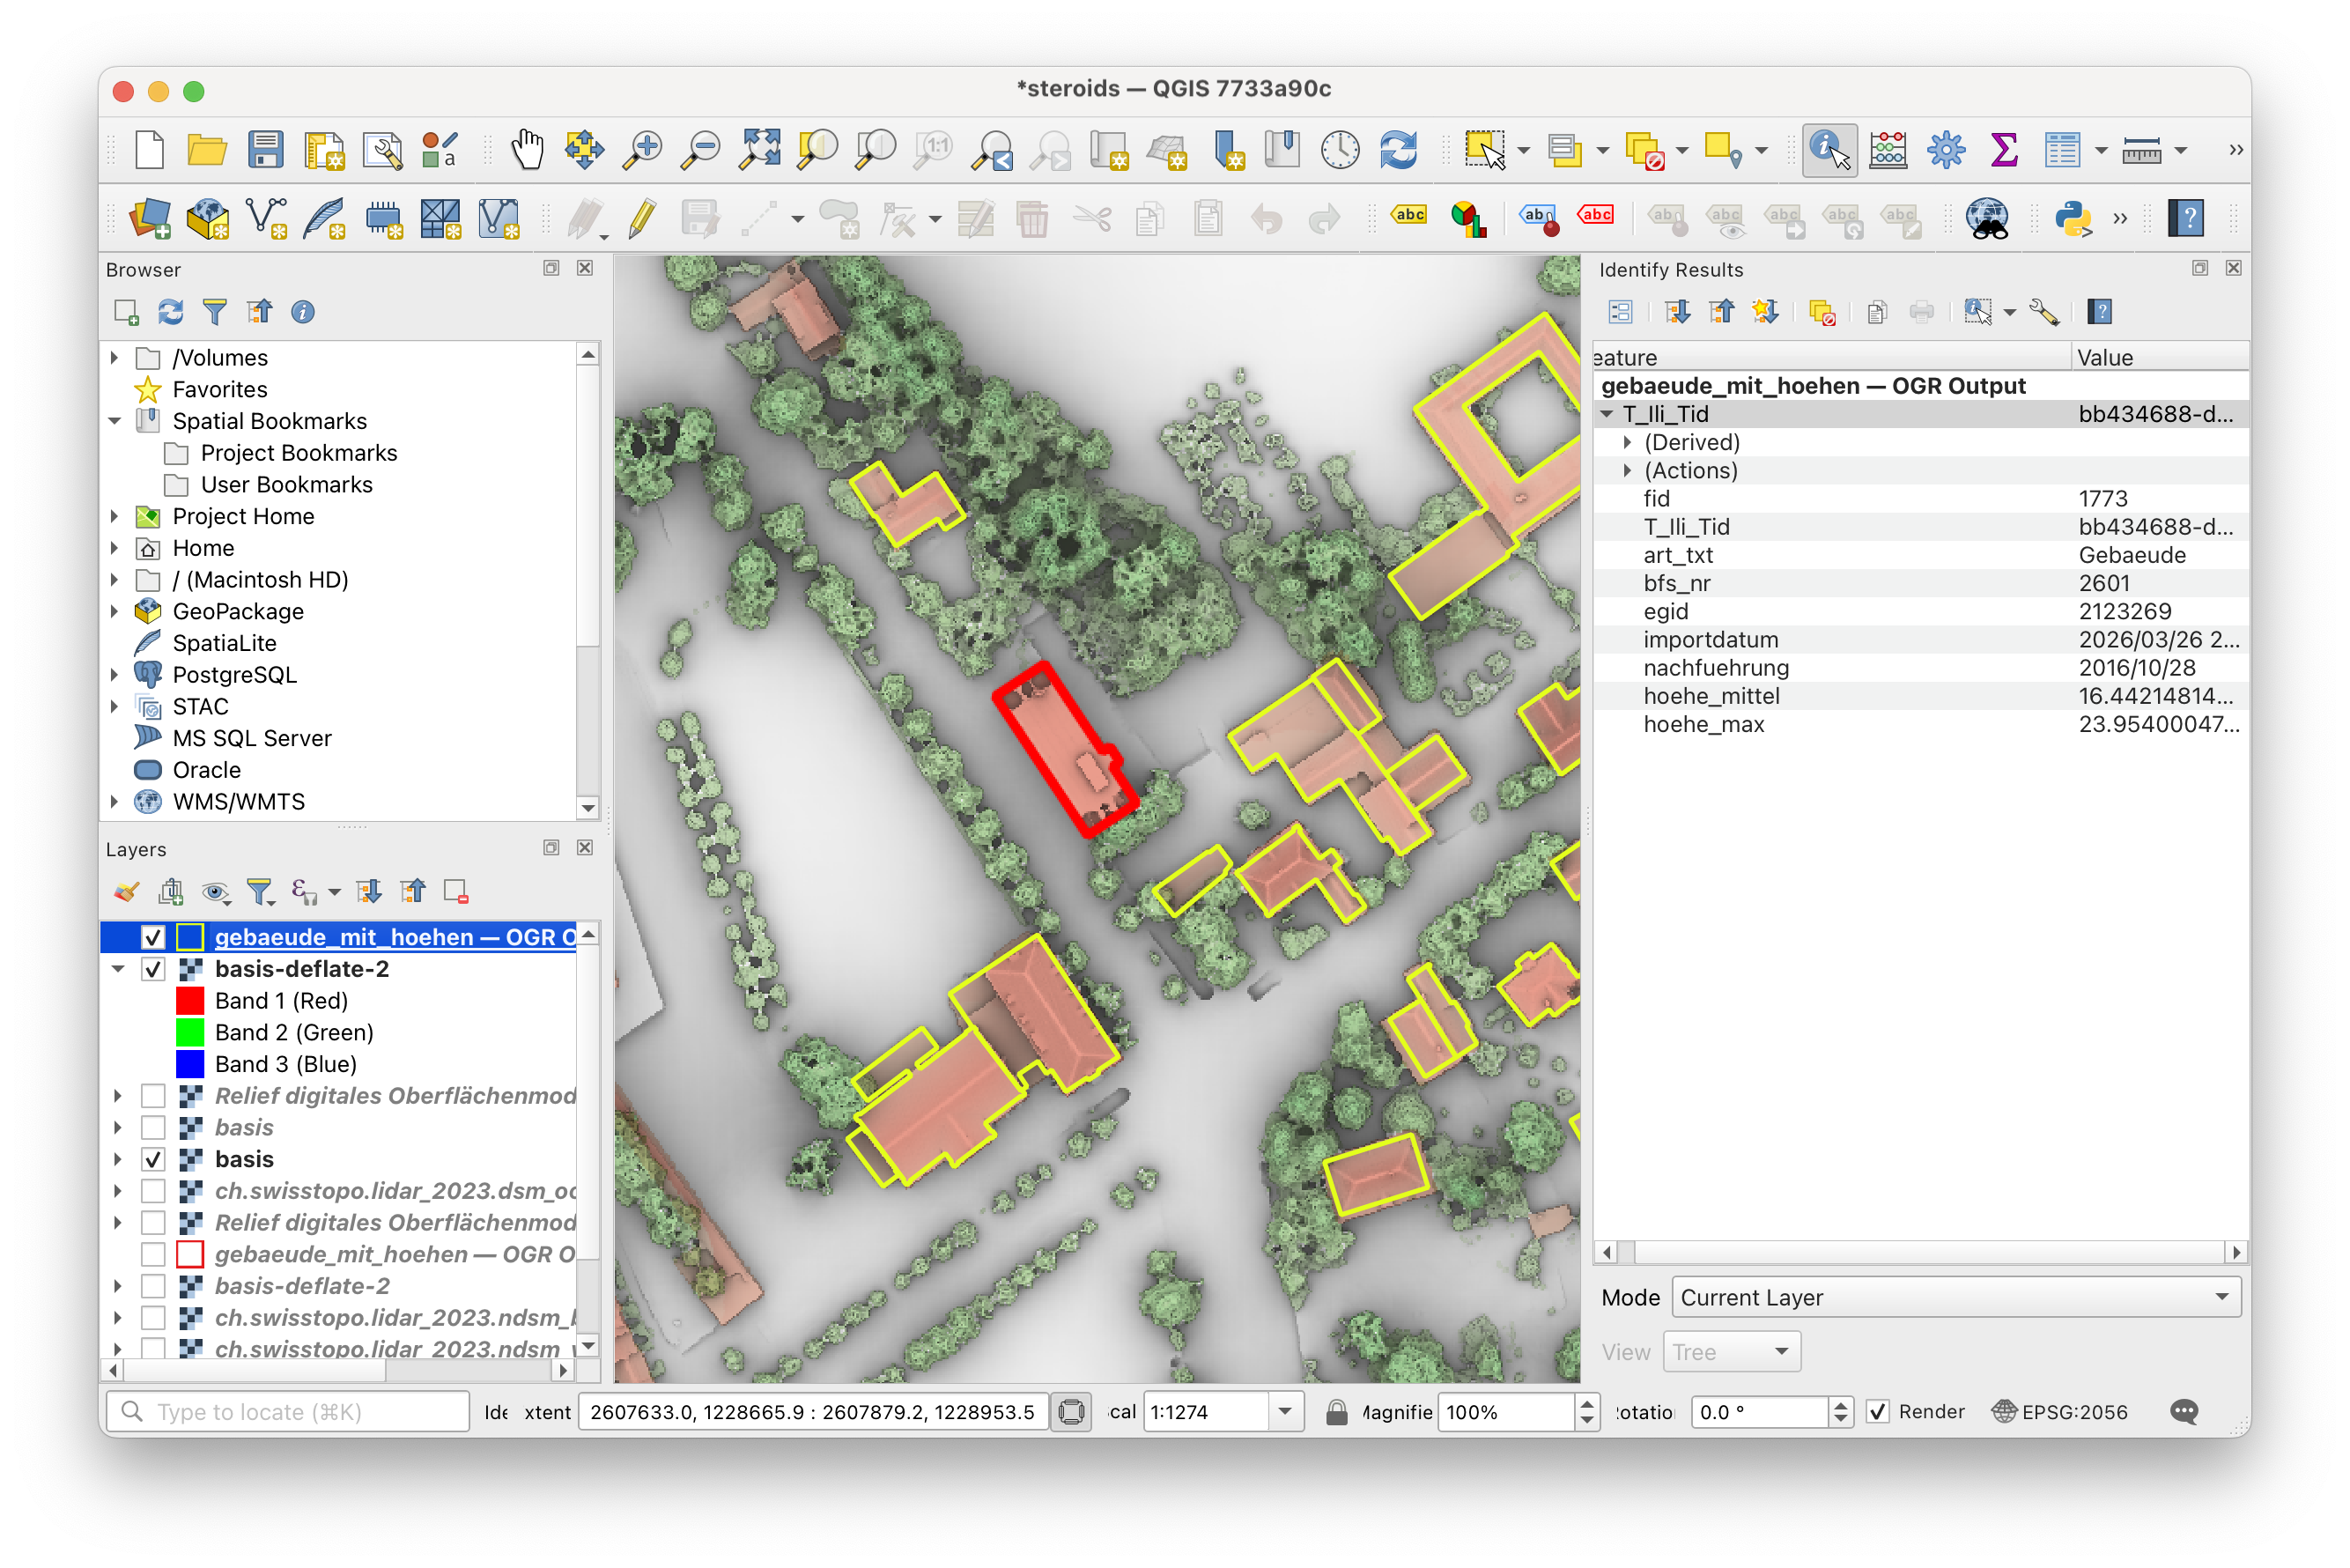Select the Pan Map hand tool
The image size is (2350, 1568).
pos(526,150)
